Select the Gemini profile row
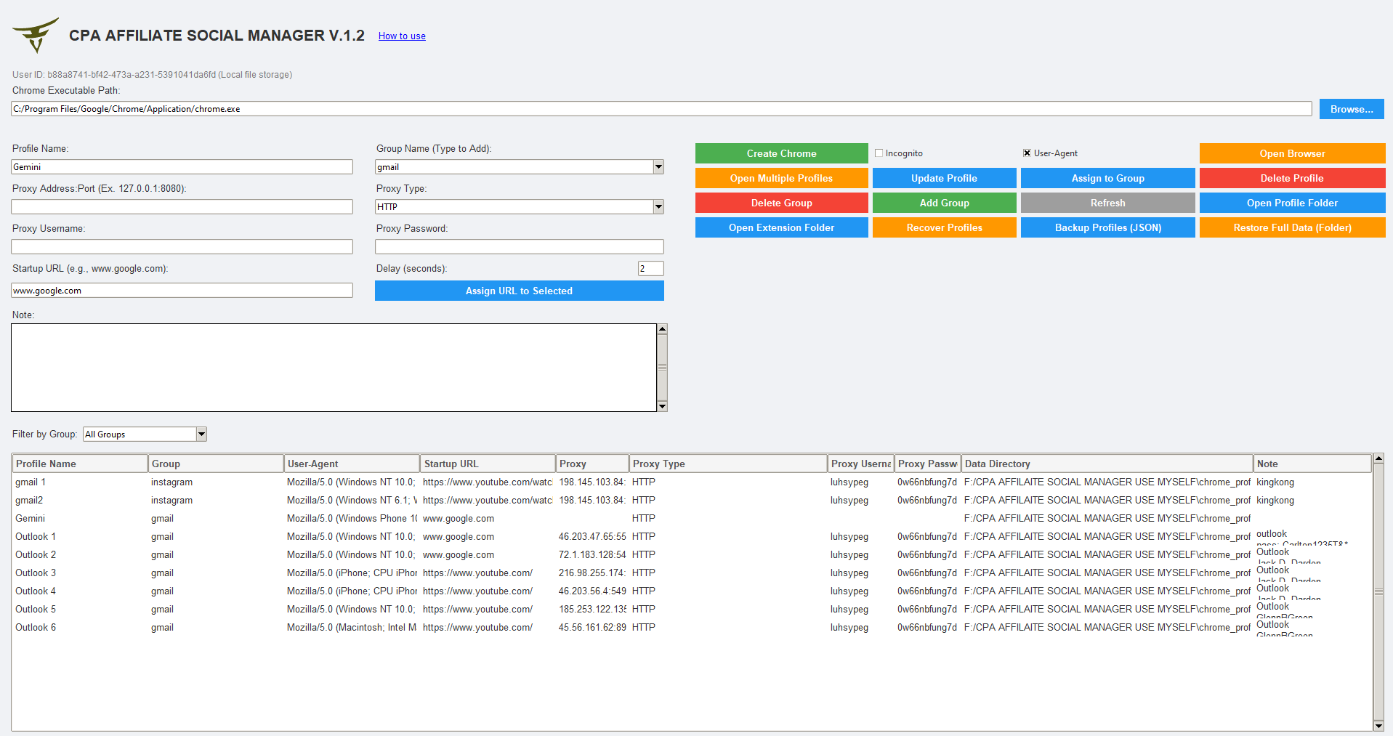1393x736 pixels. pos(692,518)
